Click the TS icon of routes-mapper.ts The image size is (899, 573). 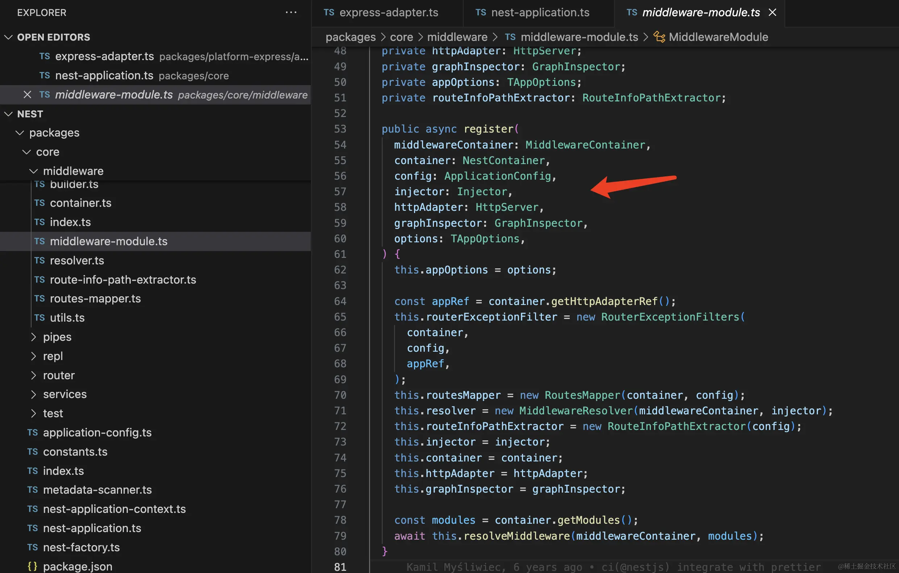pyautogui.click(x=39, y=298)
